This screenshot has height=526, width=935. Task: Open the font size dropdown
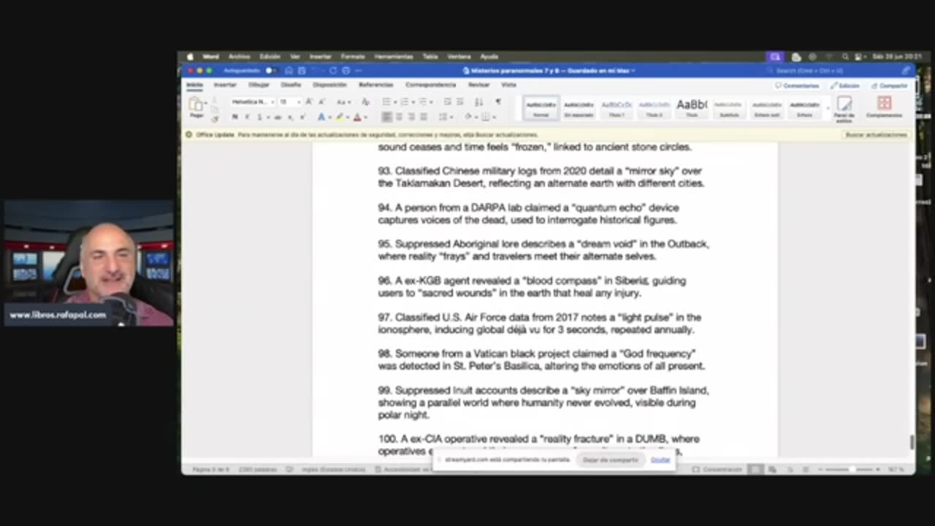click(298, 102)
